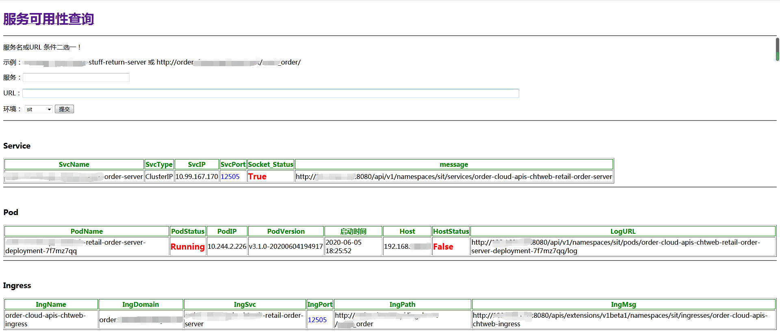Select the IngName column header
Viewport: 780px width, 336px height.
[x=51, y=304]
